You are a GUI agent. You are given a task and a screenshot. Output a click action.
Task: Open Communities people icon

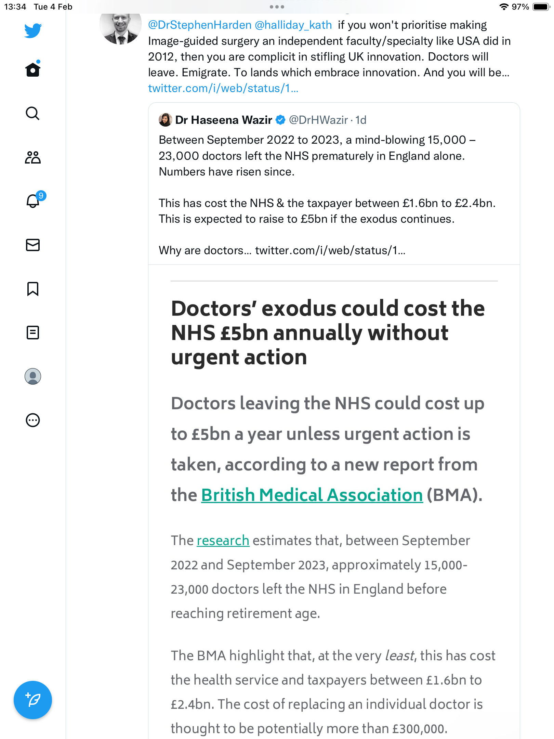(33, 157)
